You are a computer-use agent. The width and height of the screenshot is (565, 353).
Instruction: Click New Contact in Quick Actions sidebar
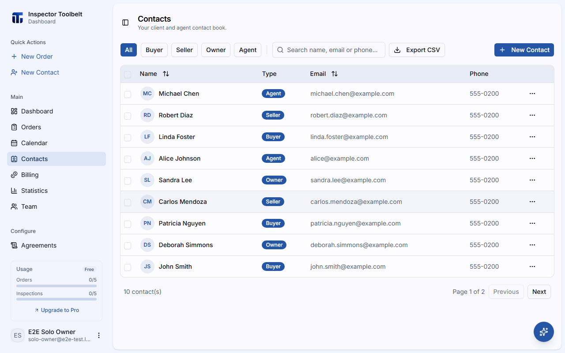[x=56, y=72]
